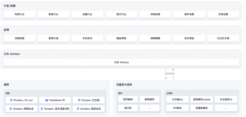246x117 pixels.
Task: Open the 实时语音 application card
Action: pyautogui.click(x=189, y=38)
